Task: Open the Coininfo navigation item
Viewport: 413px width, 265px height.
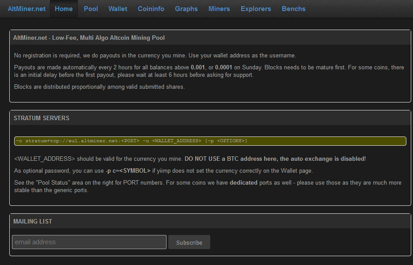Action: pyautogui.click(x=151, y=9)
